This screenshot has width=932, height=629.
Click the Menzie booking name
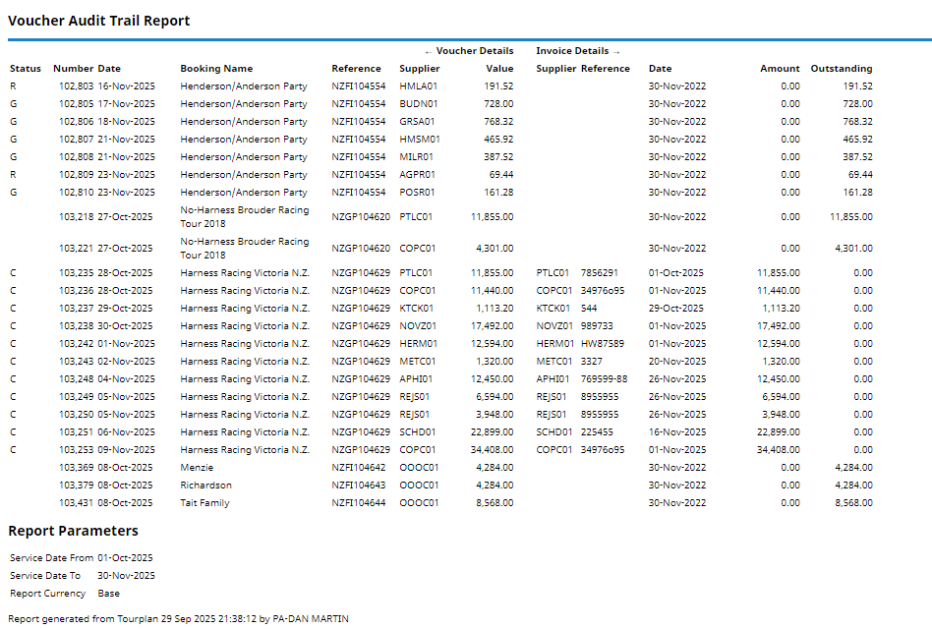click(x=197, y=468)
